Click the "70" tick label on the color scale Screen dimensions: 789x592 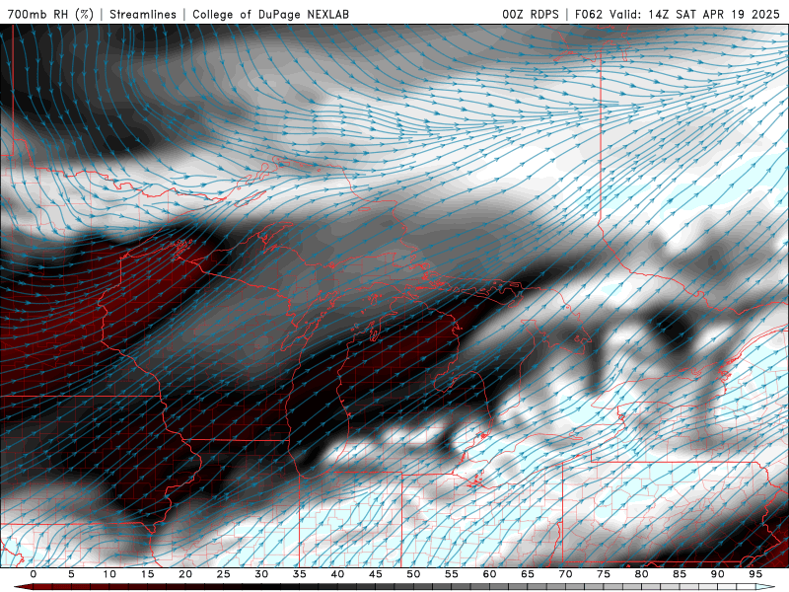pyautogui.click(x=565, y=574)
